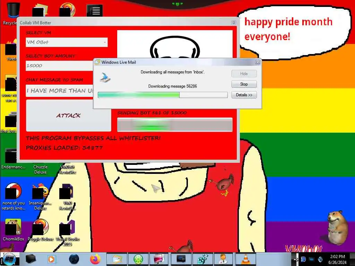The width and height of the screenshot is (355, 266).
Task: Click the network monitor tray icon
Action: click(312, 259)
